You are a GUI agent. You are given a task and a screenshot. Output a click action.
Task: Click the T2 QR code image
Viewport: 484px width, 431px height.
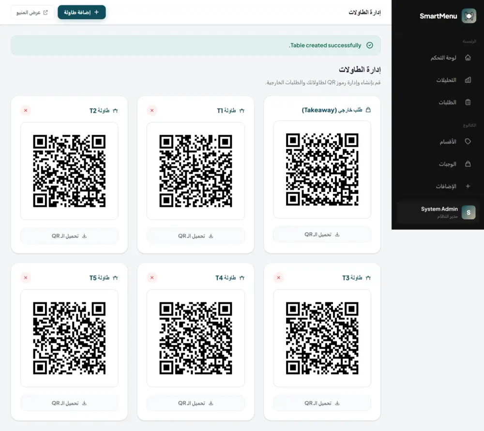[x=69, y=171]
